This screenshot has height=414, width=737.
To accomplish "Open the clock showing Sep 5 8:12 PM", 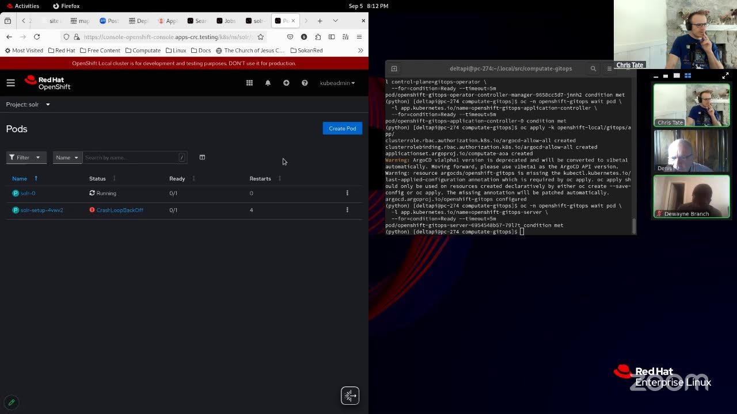I will tap(368, 6).
